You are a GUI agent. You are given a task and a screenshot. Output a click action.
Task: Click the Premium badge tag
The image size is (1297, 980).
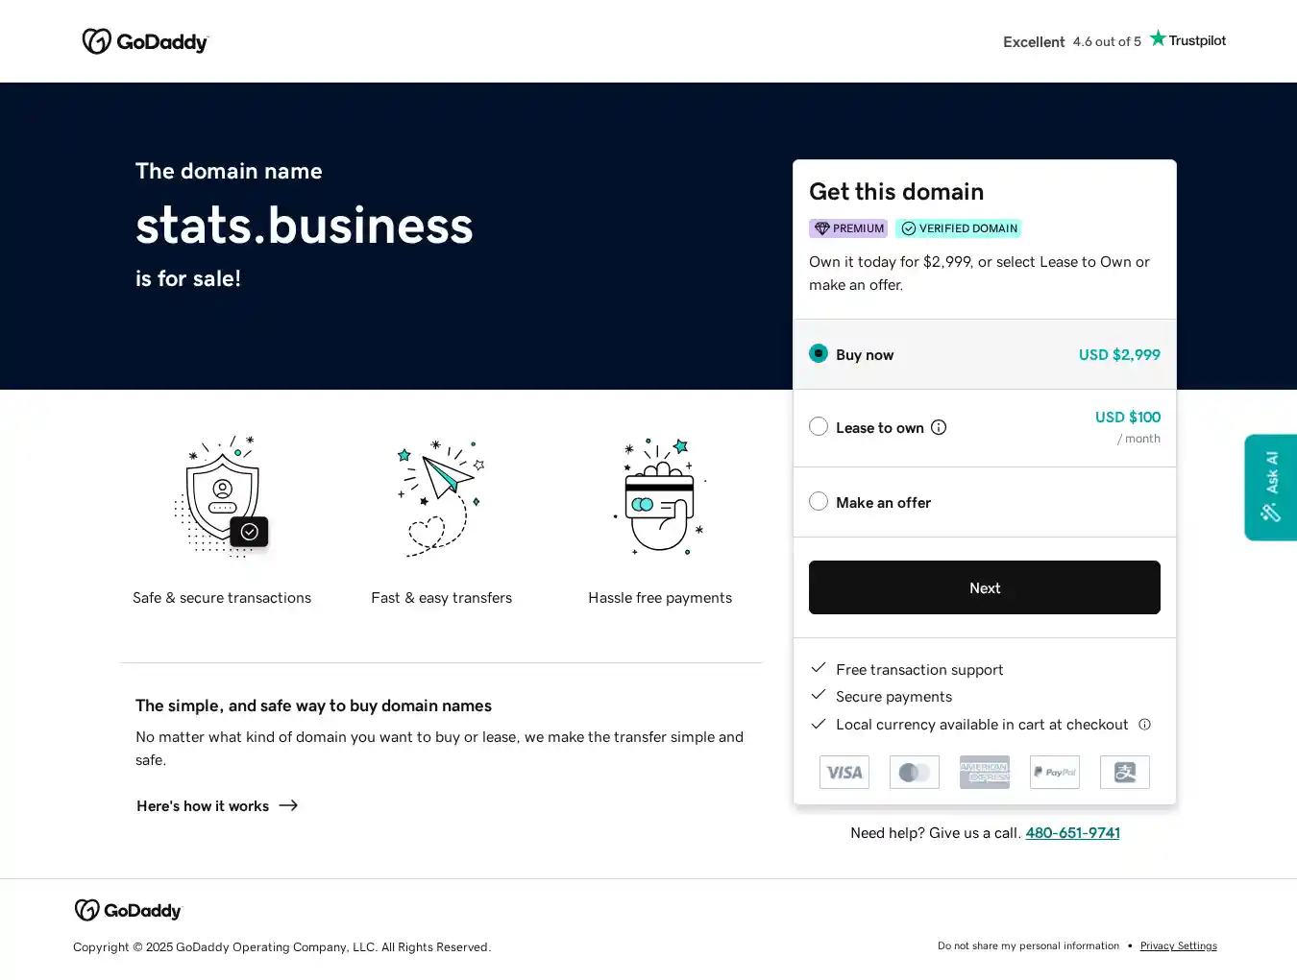[x=848, y=228]
